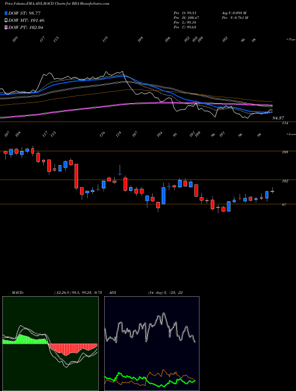This screenshot has width=296, height=391.
Task: Click the '<Tops' marker label
Action: [x=291, y=40]
